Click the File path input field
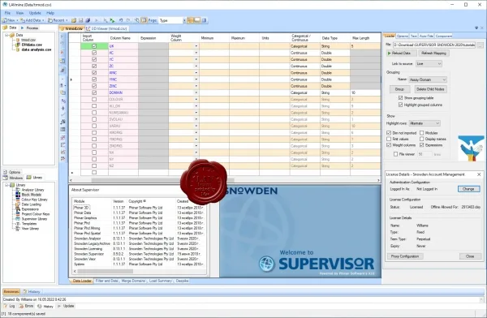This screenshot has width=487, height=318. pos(434,45)
